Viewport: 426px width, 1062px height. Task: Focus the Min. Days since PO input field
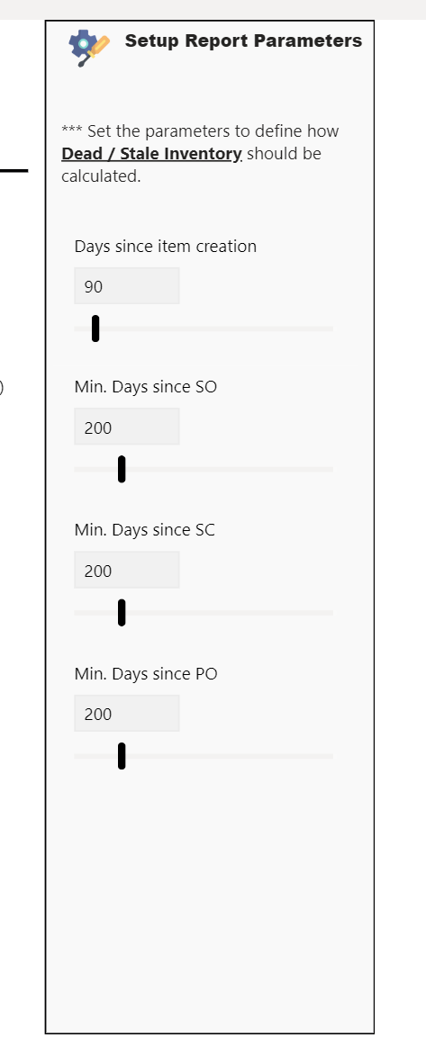click(x=127, y=713)
